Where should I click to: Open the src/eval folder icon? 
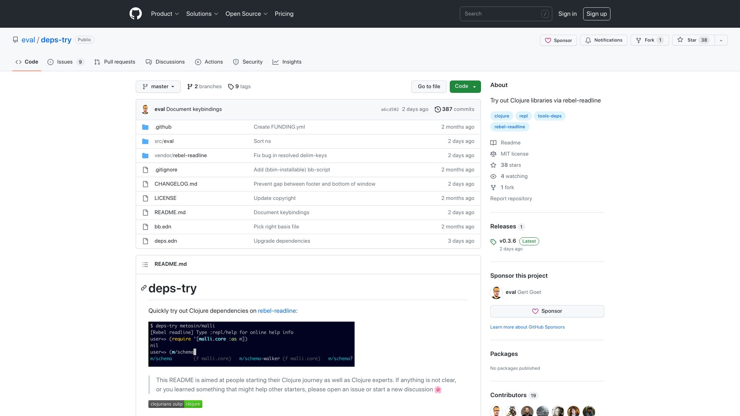(145, 141)
